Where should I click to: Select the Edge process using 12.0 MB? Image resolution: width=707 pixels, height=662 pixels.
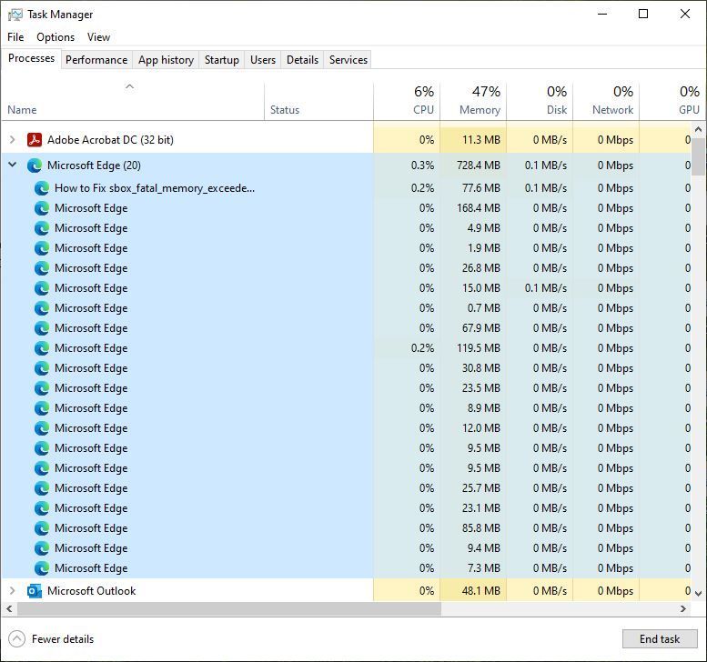[x=346, y=428]
